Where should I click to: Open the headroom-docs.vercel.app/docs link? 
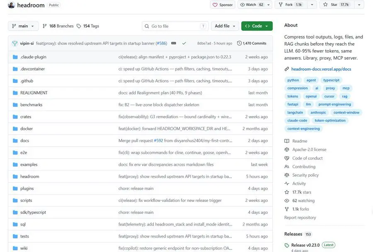click(321, 69)
